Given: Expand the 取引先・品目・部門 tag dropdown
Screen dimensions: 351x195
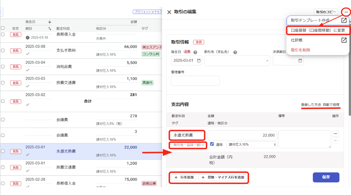Looking at the screenshot, I should coord(188,145).
